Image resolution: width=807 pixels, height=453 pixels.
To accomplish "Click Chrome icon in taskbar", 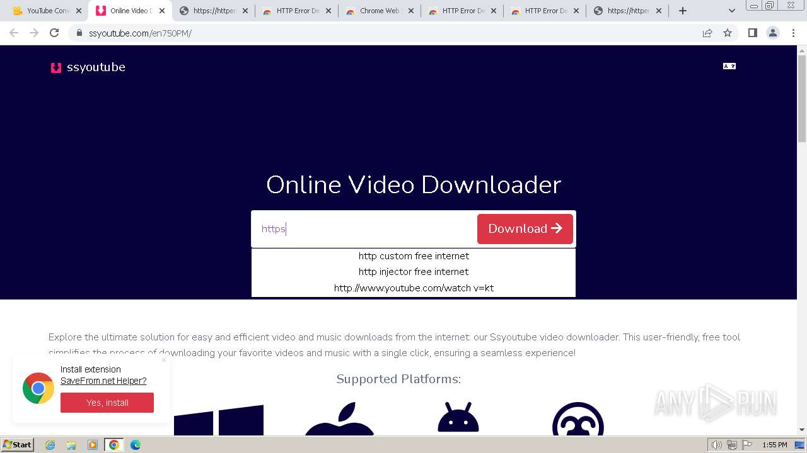I will [114, 445].
